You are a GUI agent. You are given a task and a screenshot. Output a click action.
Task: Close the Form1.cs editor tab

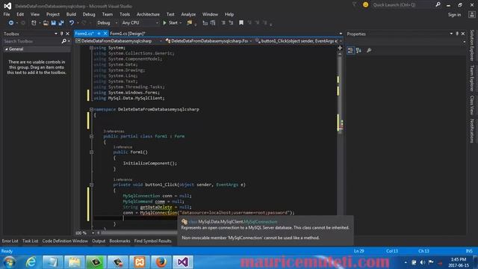point(105,34)
